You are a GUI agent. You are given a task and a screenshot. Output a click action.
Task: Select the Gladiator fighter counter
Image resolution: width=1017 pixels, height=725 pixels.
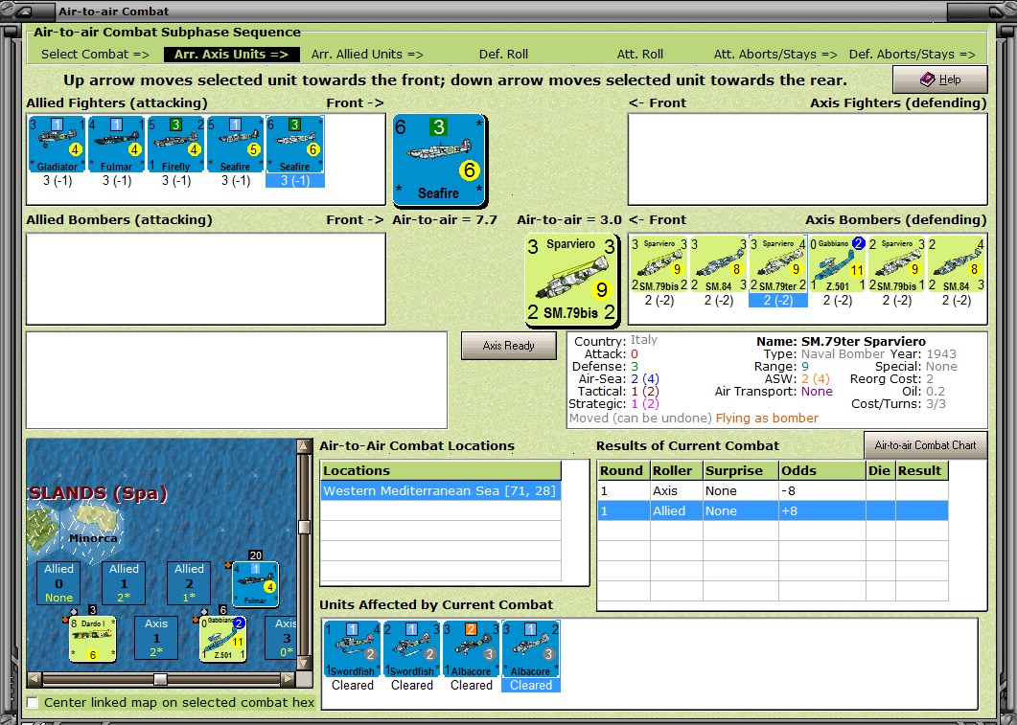pyautogui.click(x=58, y=145)
